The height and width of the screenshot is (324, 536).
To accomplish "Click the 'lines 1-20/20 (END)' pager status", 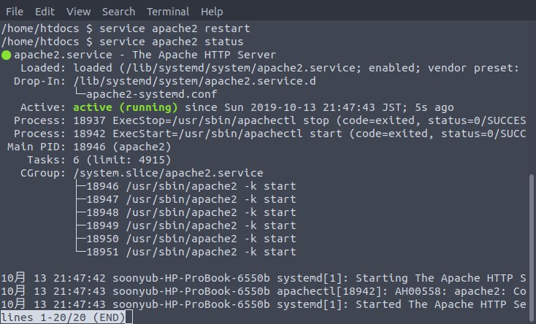I will pos(63,317).
